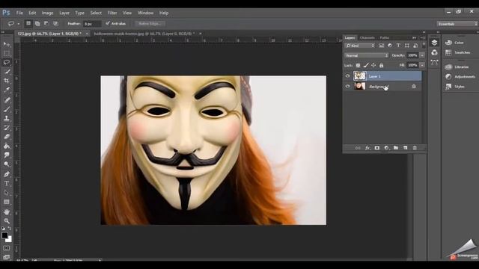Turn layer filtering switch on/off
Viewport: 479px width, 269px height.
coord(424,46)
